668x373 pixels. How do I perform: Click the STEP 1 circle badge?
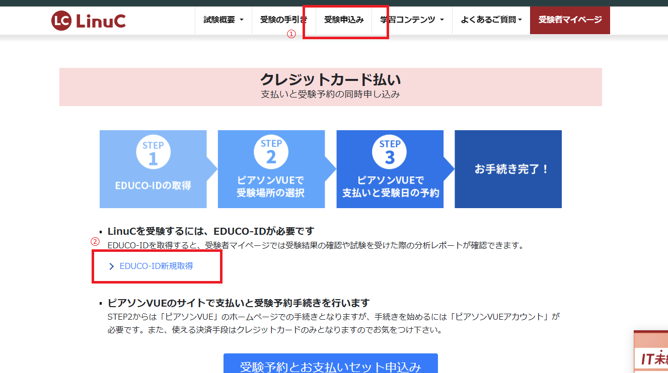pyautogui.click(x=153, y=152)
